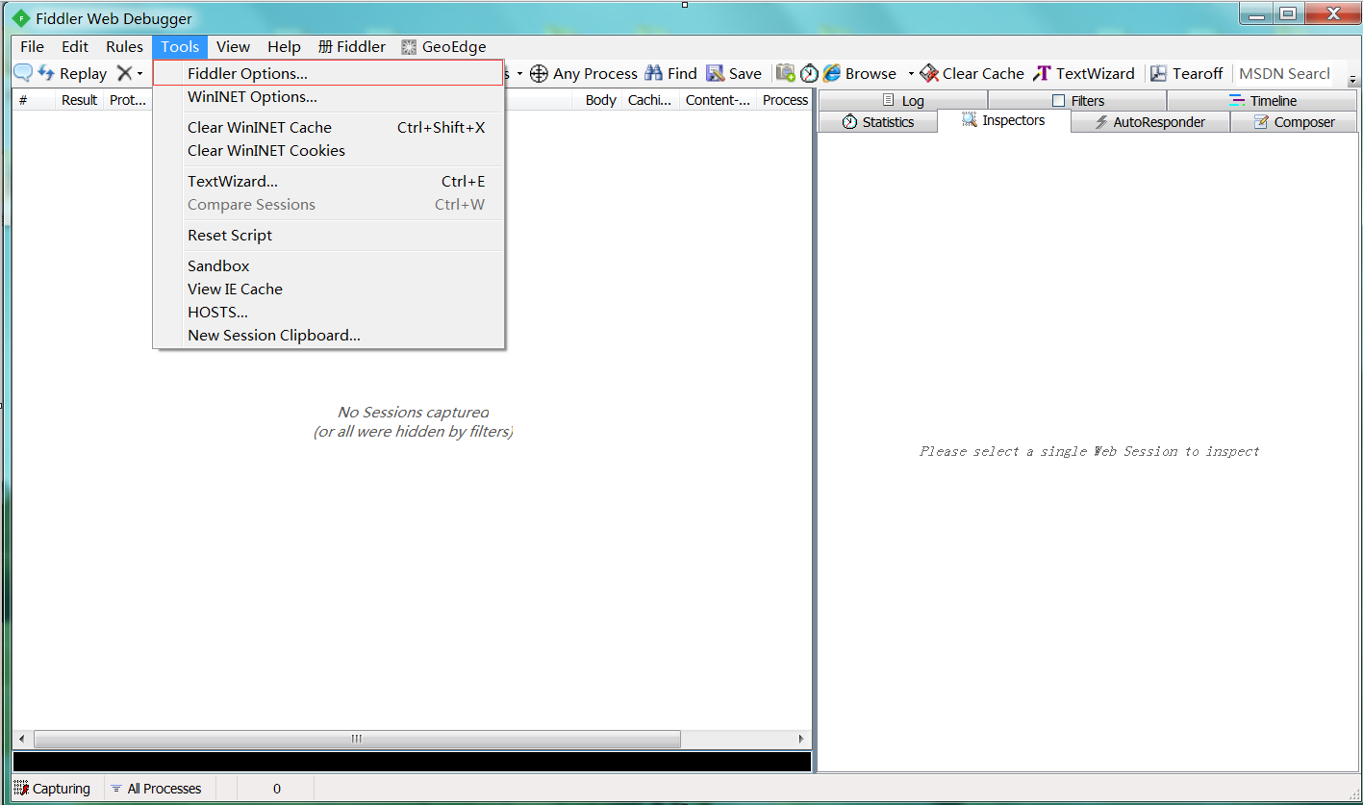The image size is (1363, 805).
Task: Open the Browse dropdown arrow
Action: click(911, 73)
